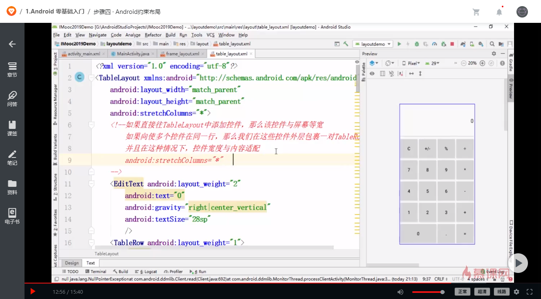Image resolution: width=541 pixels, height=299 pixels.
Task: Expand the Pixel device dropdown in Preview
Action: click(411, 63)
